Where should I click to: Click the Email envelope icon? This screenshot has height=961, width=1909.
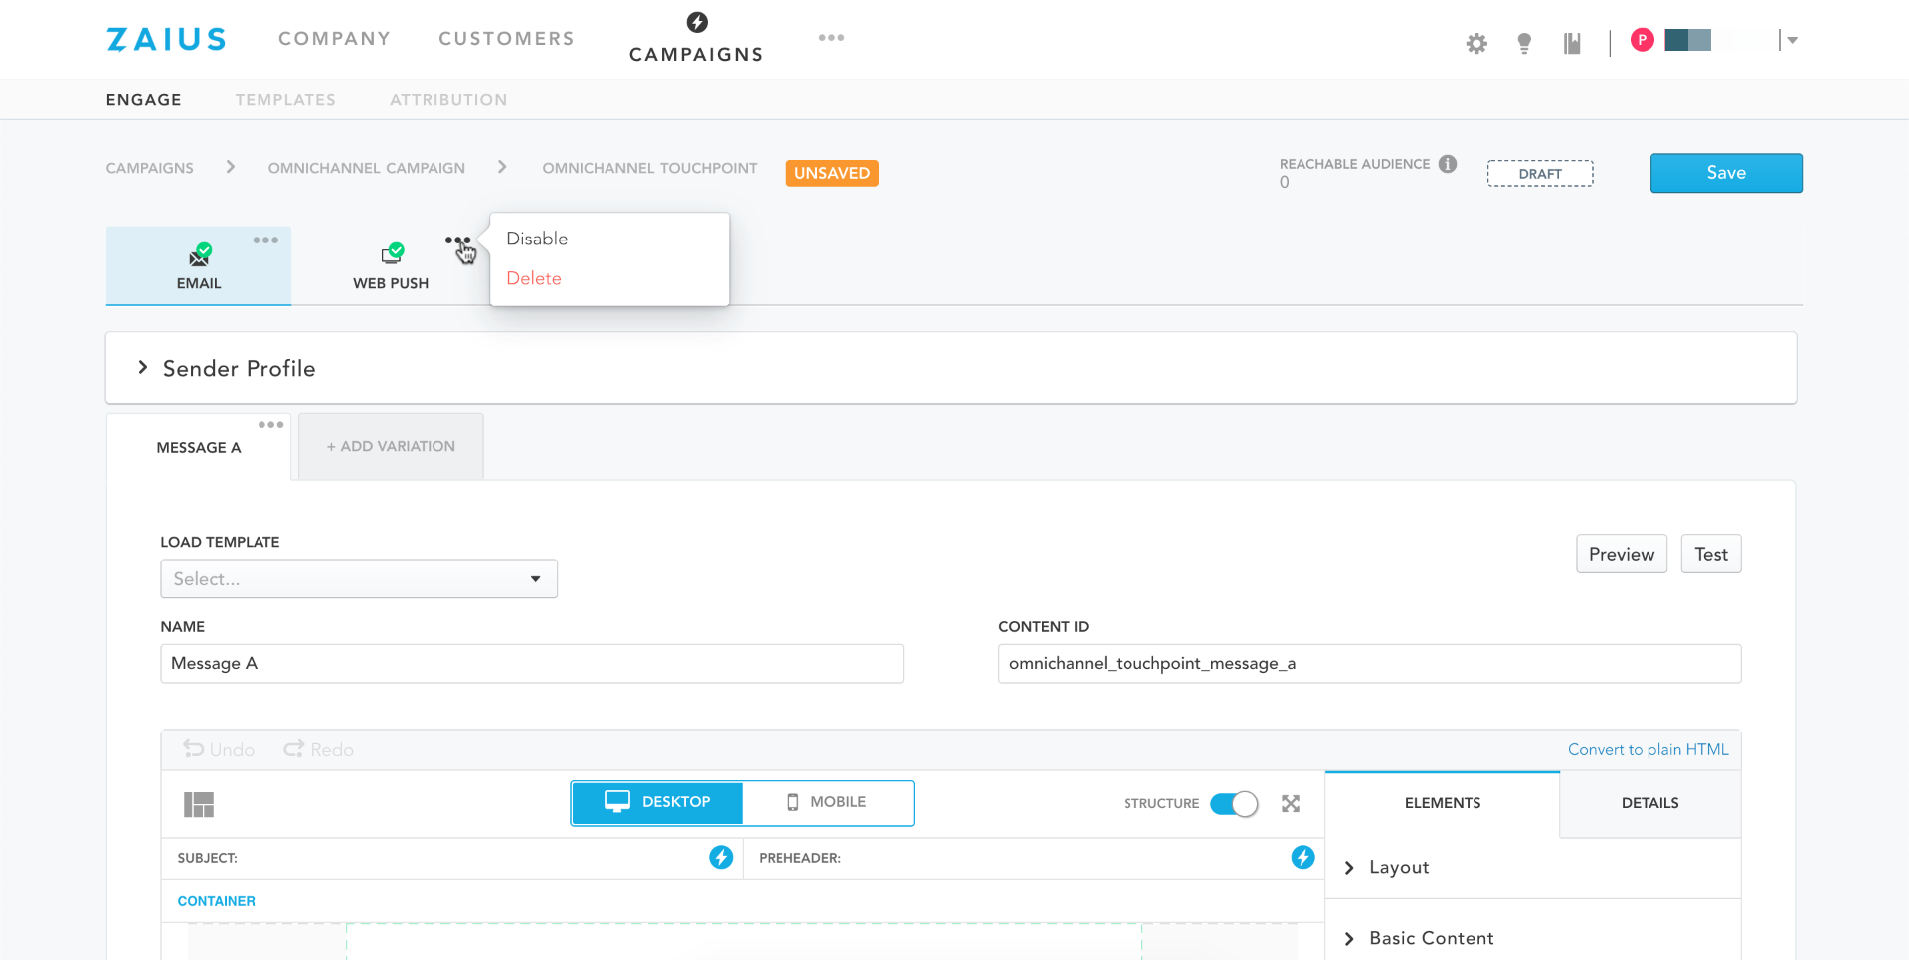[200, 254]
